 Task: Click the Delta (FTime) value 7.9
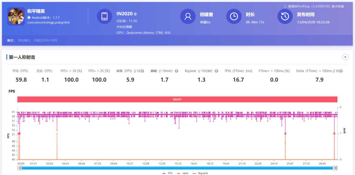tap(319, 80)
